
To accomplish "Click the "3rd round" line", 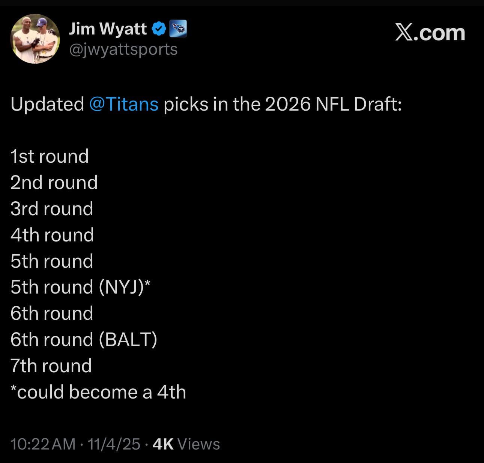I will (x=52, y=209).
